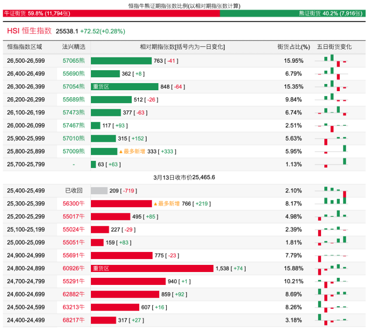Click the 恒指指数区域 column header
Screen dimensions: 369x328
pyautogui.click(x=25, y=47)
